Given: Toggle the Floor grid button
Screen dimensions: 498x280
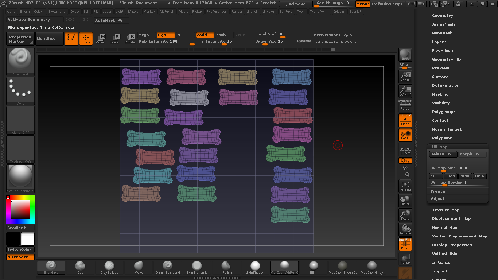Looking at the screenshot, I should [x=405, y=120].
